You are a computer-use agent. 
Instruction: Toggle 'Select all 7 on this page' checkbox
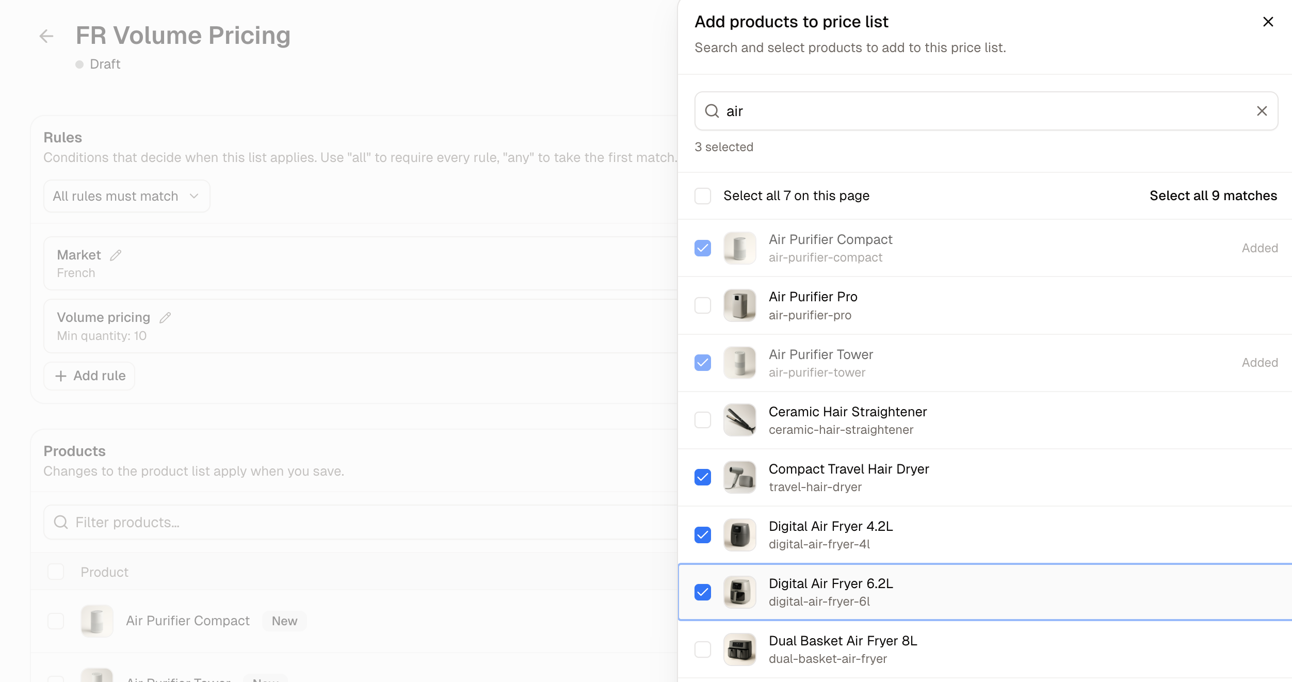[x=703, y=196]
